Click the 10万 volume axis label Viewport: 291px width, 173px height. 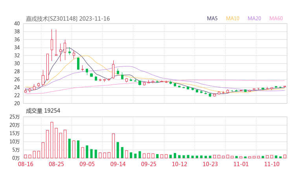click(15, 142)
